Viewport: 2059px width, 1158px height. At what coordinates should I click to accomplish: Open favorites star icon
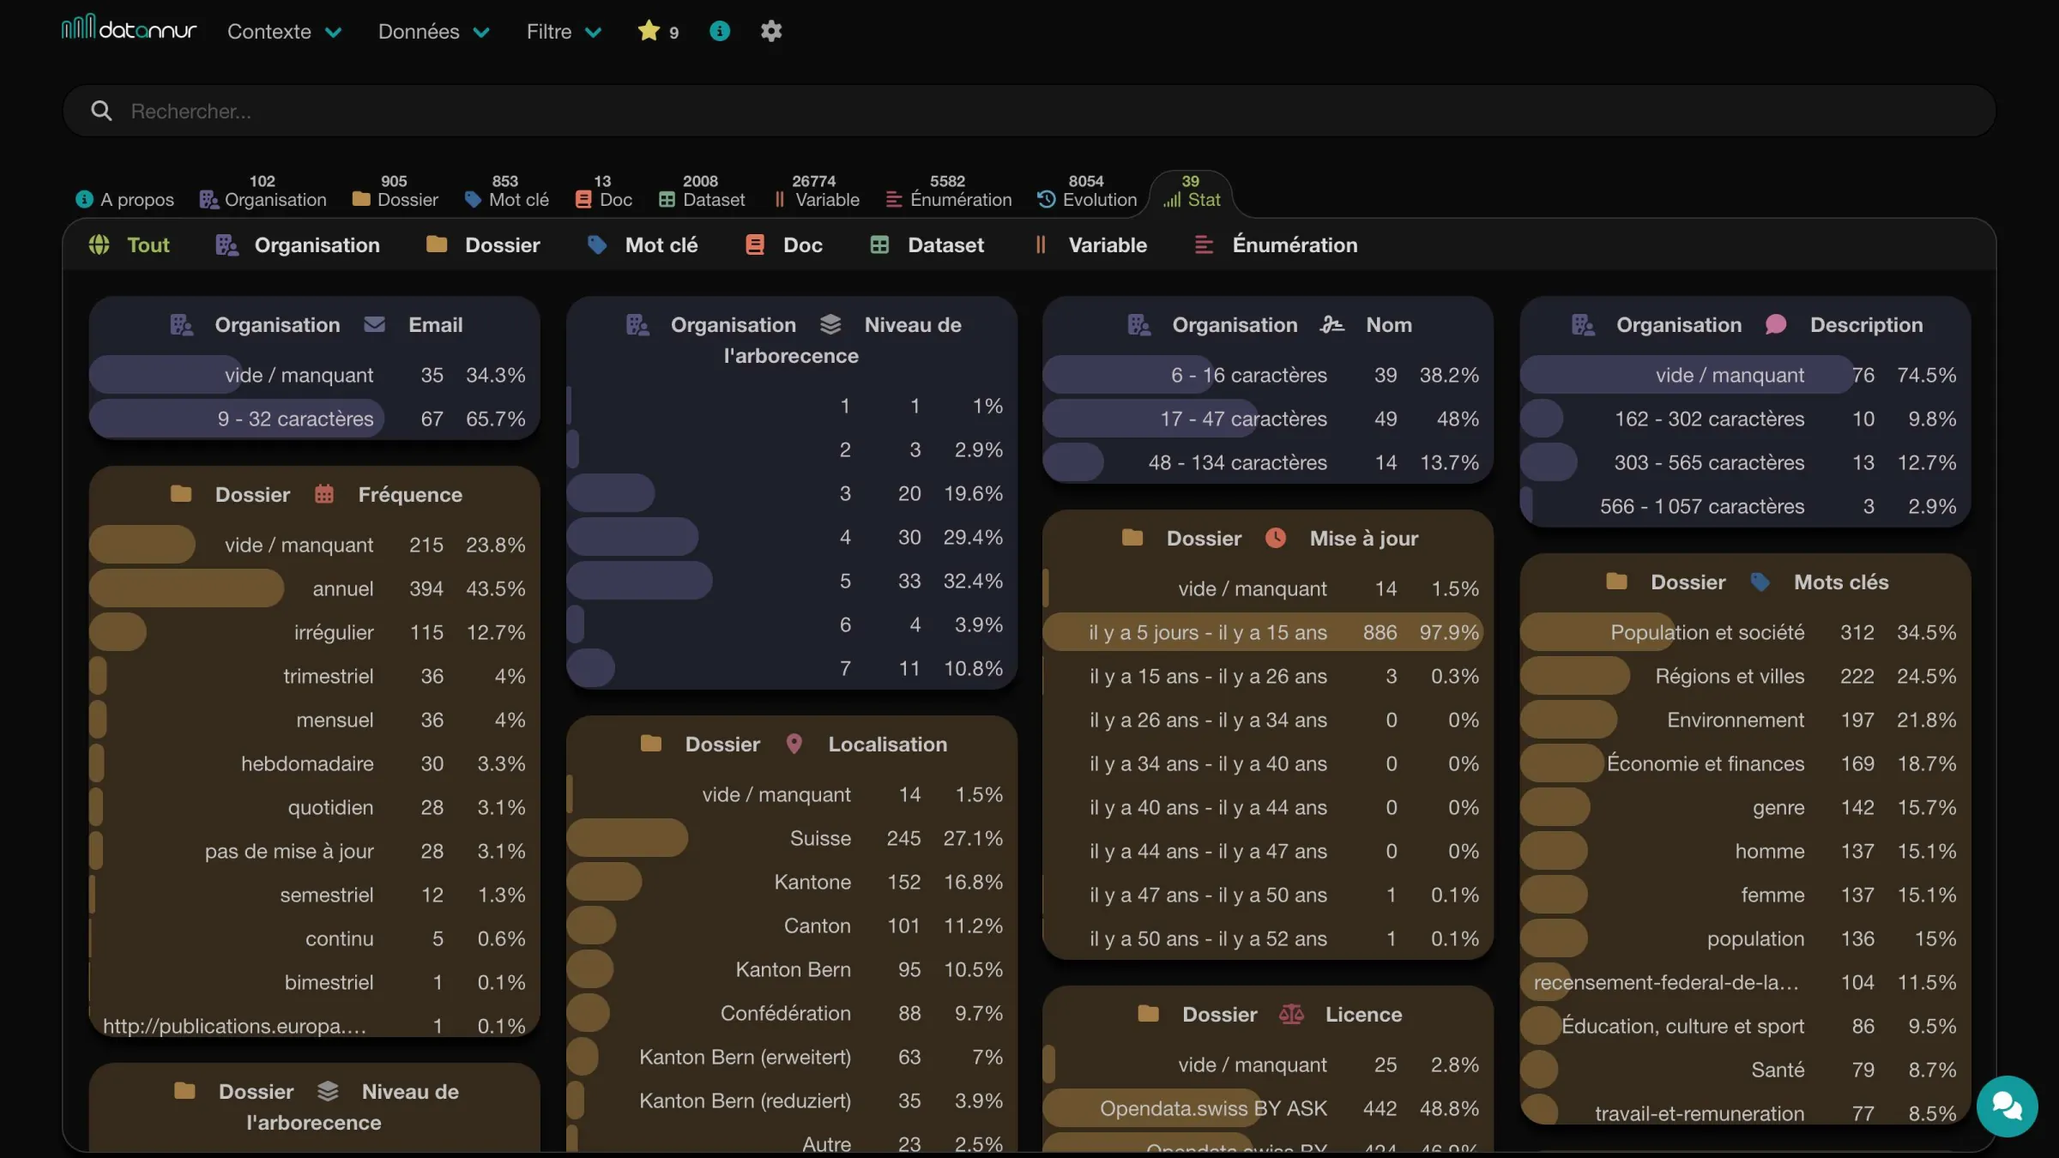click(x=649, y=31)
